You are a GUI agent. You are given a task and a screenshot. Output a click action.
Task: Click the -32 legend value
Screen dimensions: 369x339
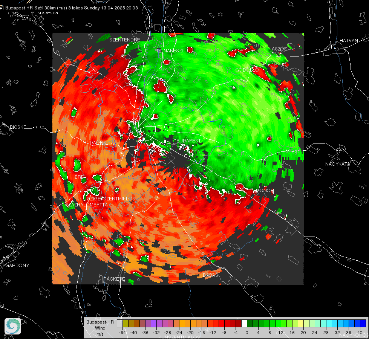156,333
